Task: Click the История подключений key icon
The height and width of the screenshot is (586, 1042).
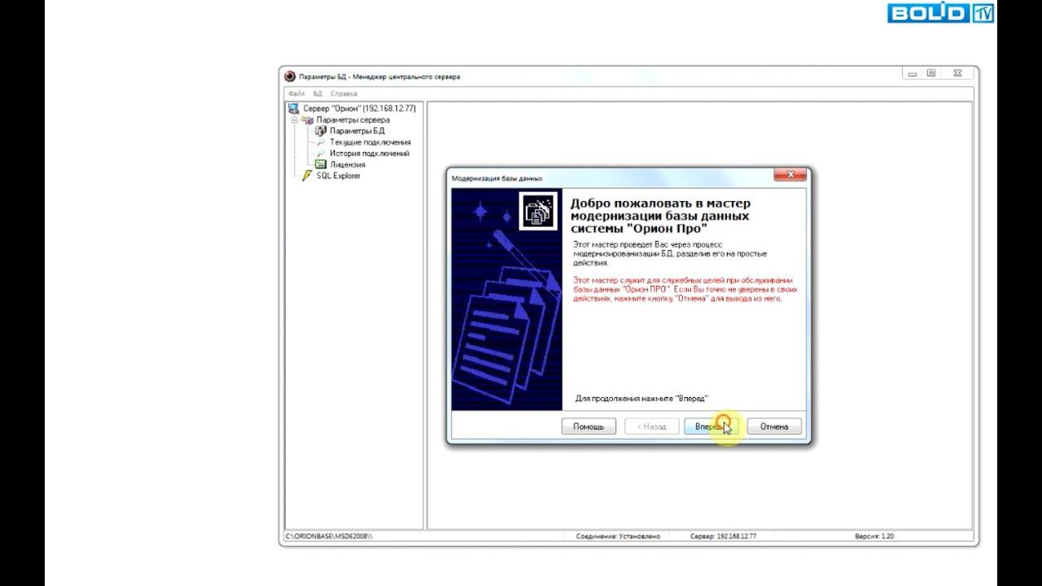Action: pos(321,153)
